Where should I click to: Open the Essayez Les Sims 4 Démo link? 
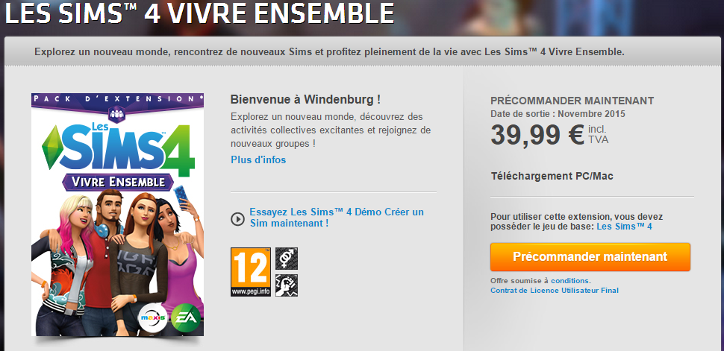[x=337, y=218]
